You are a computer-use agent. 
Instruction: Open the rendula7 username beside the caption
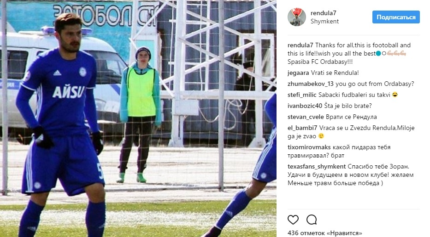300,45
